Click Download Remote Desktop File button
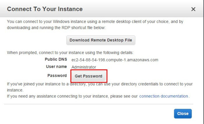Screen dimensions: 204x124 click(x=101, y=40)
